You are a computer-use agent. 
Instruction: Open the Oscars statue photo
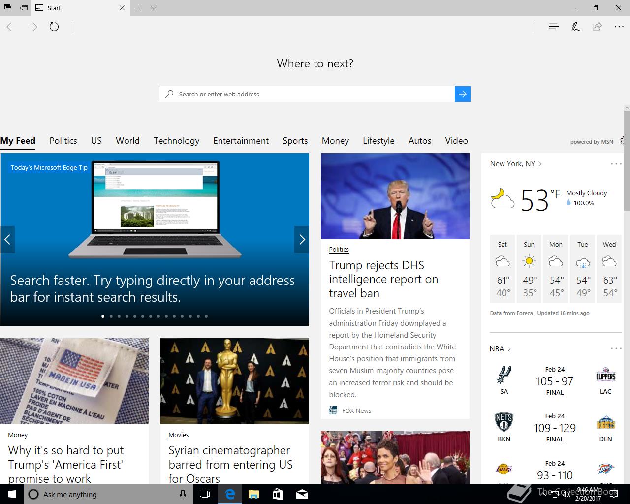[235, 381]
